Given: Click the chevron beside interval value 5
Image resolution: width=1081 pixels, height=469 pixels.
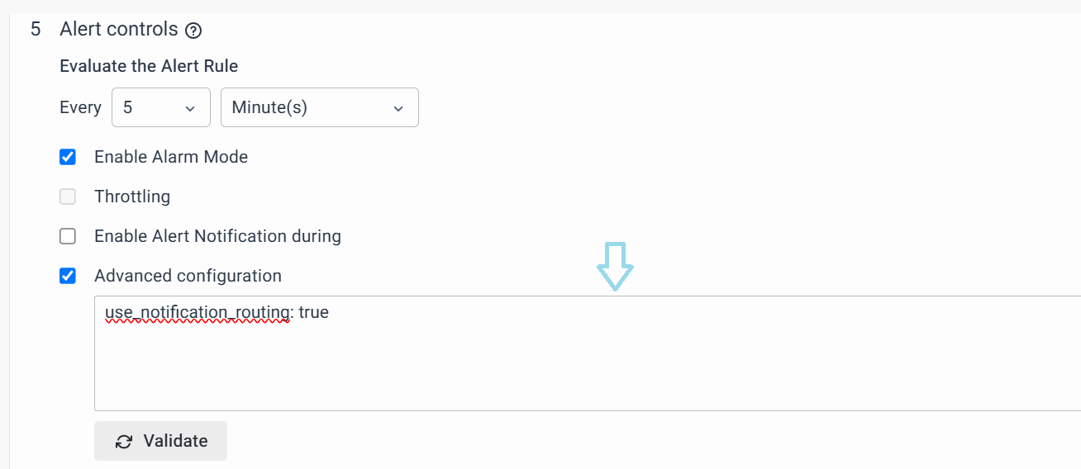Looking at the screenshot, I should pos(190,108).
